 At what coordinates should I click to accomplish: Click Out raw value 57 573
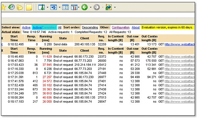click(135, 61)
